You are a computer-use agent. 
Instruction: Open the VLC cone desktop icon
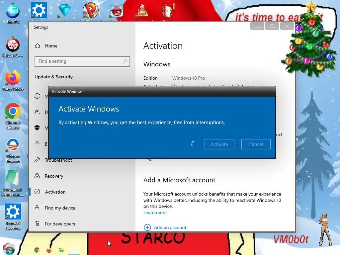coord(142,11)
